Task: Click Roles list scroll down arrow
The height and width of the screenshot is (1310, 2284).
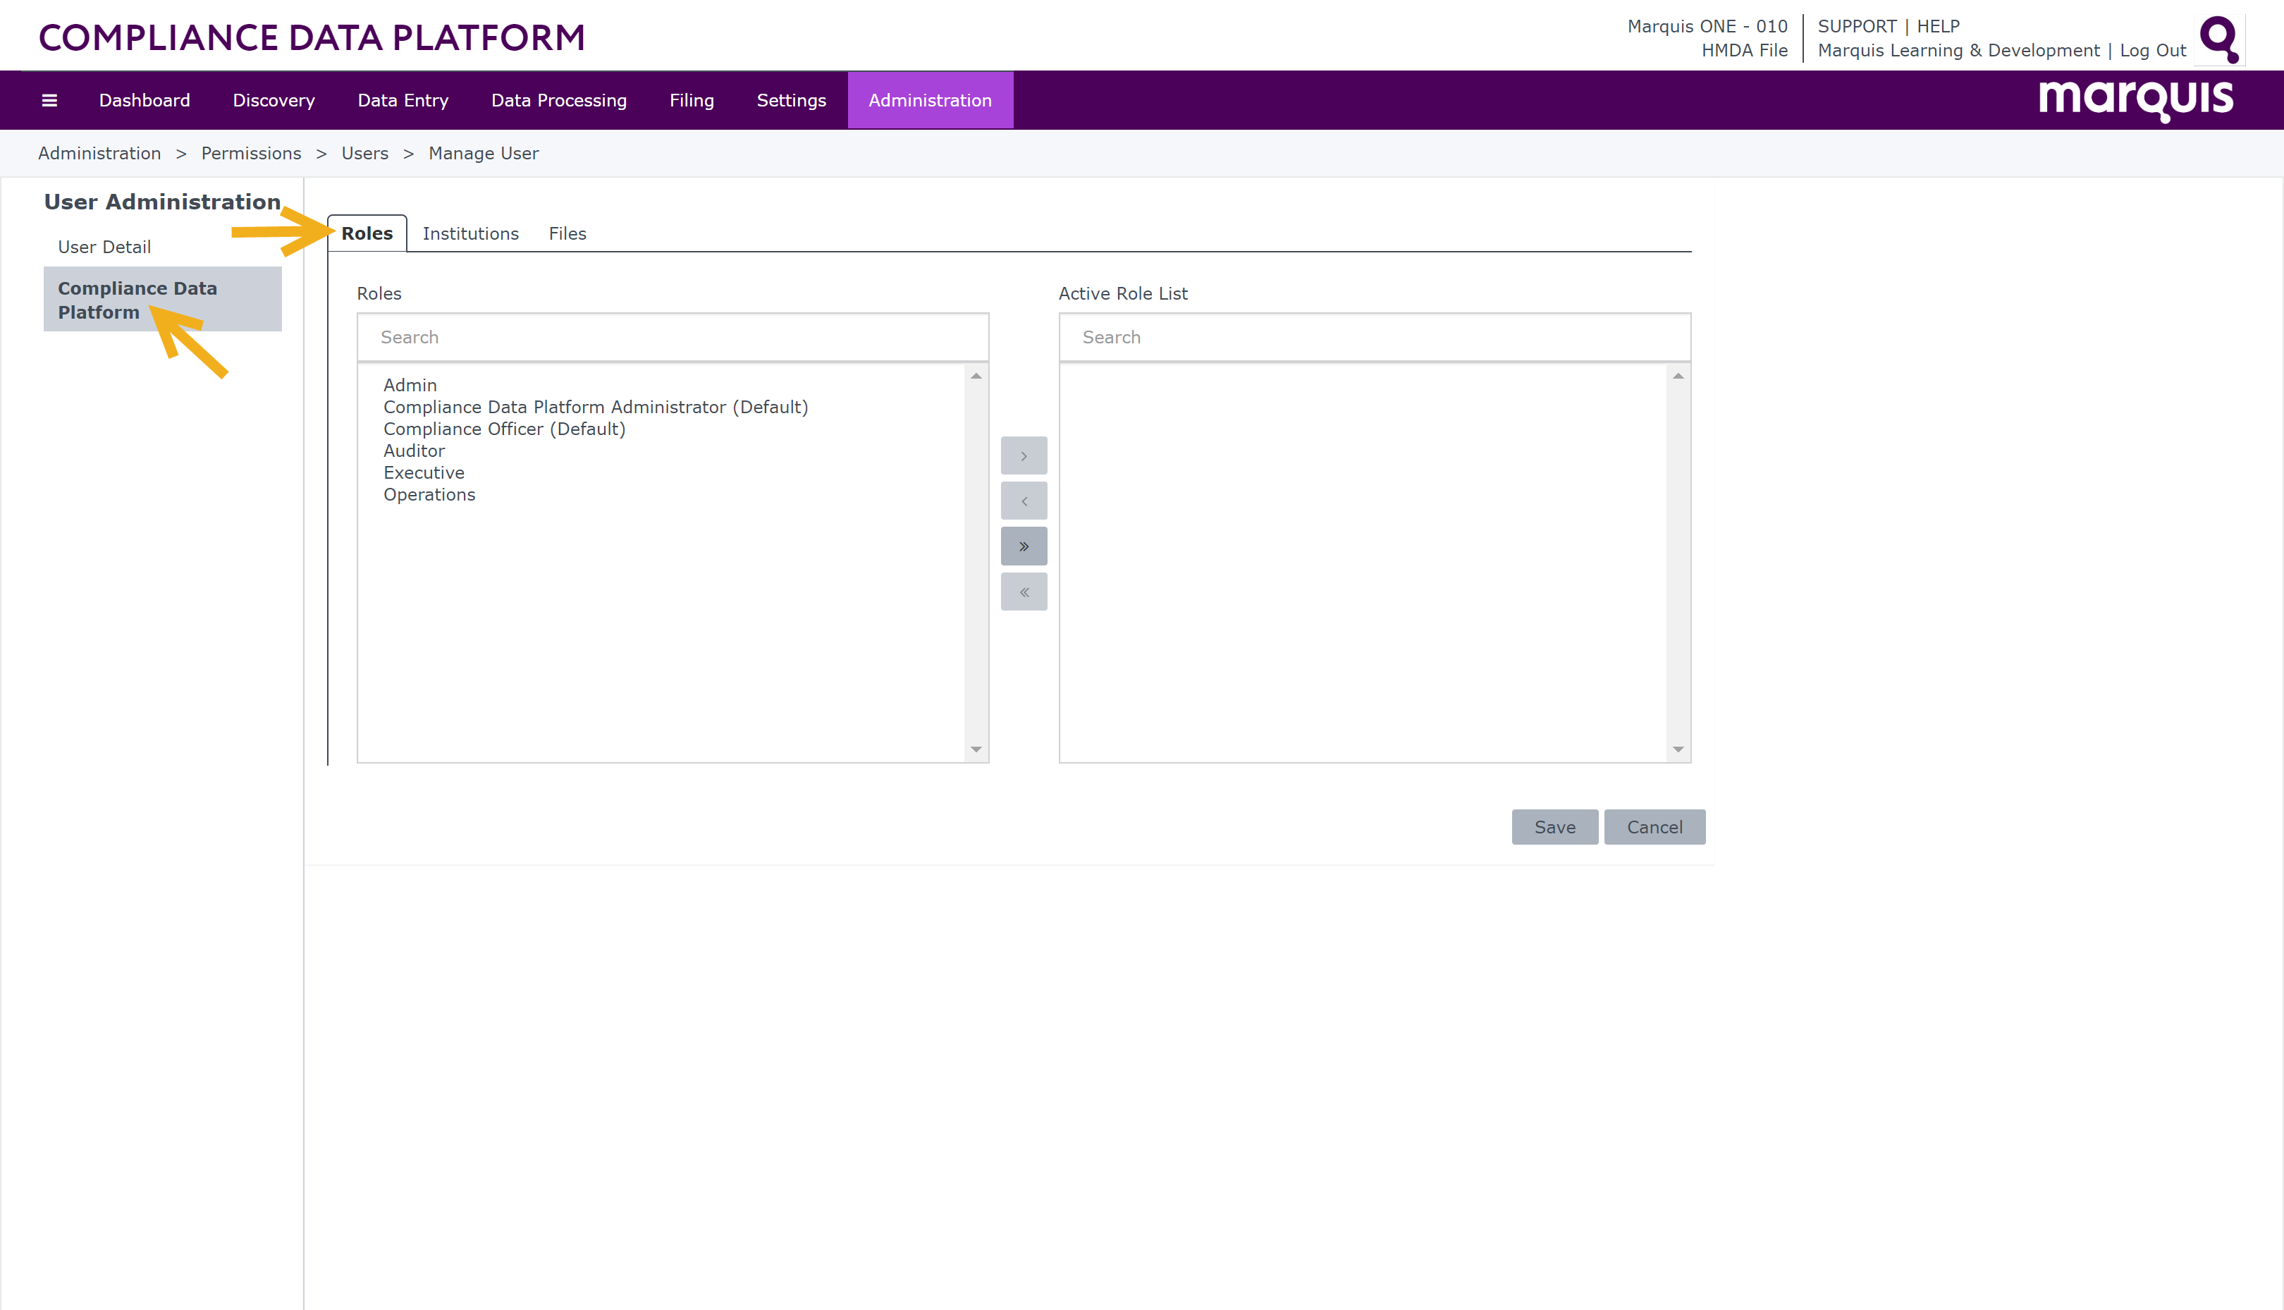Action: 976,749
